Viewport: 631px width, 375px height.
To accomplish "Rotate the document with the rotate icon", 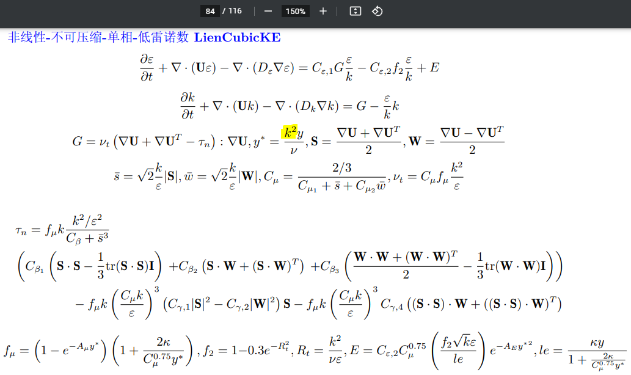I will coord(377,11).
